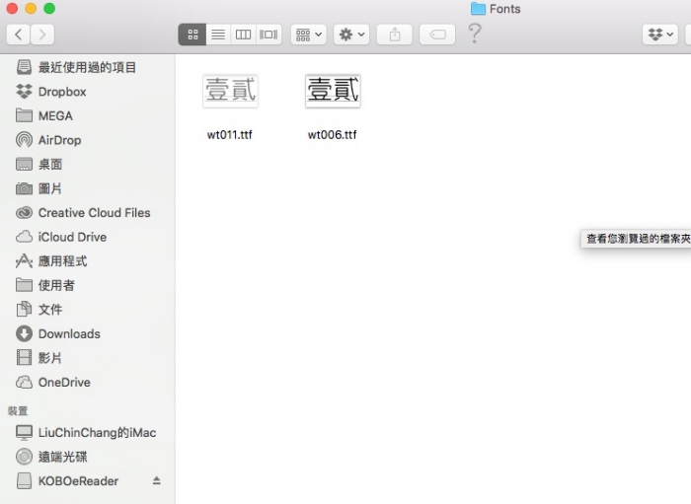Select the wt006.ttf font thumbnail
This screenshot has height=504, width=691.
(x=333, y=91)
